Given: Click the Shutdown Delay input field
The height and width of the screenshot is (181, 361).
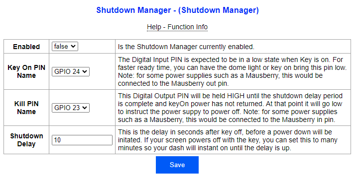Looking at the screenshot, I should click(x=82, y=140).
